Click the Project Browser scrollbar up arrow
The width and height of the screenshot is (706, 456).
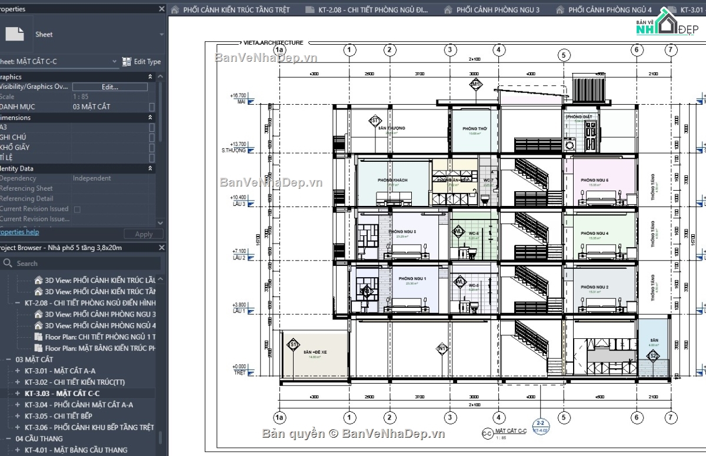click(x=161, y=279)
